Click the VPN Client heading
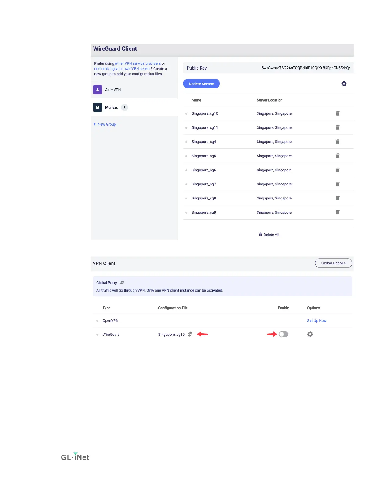The image size is (373, 483). tap(104, 263)
